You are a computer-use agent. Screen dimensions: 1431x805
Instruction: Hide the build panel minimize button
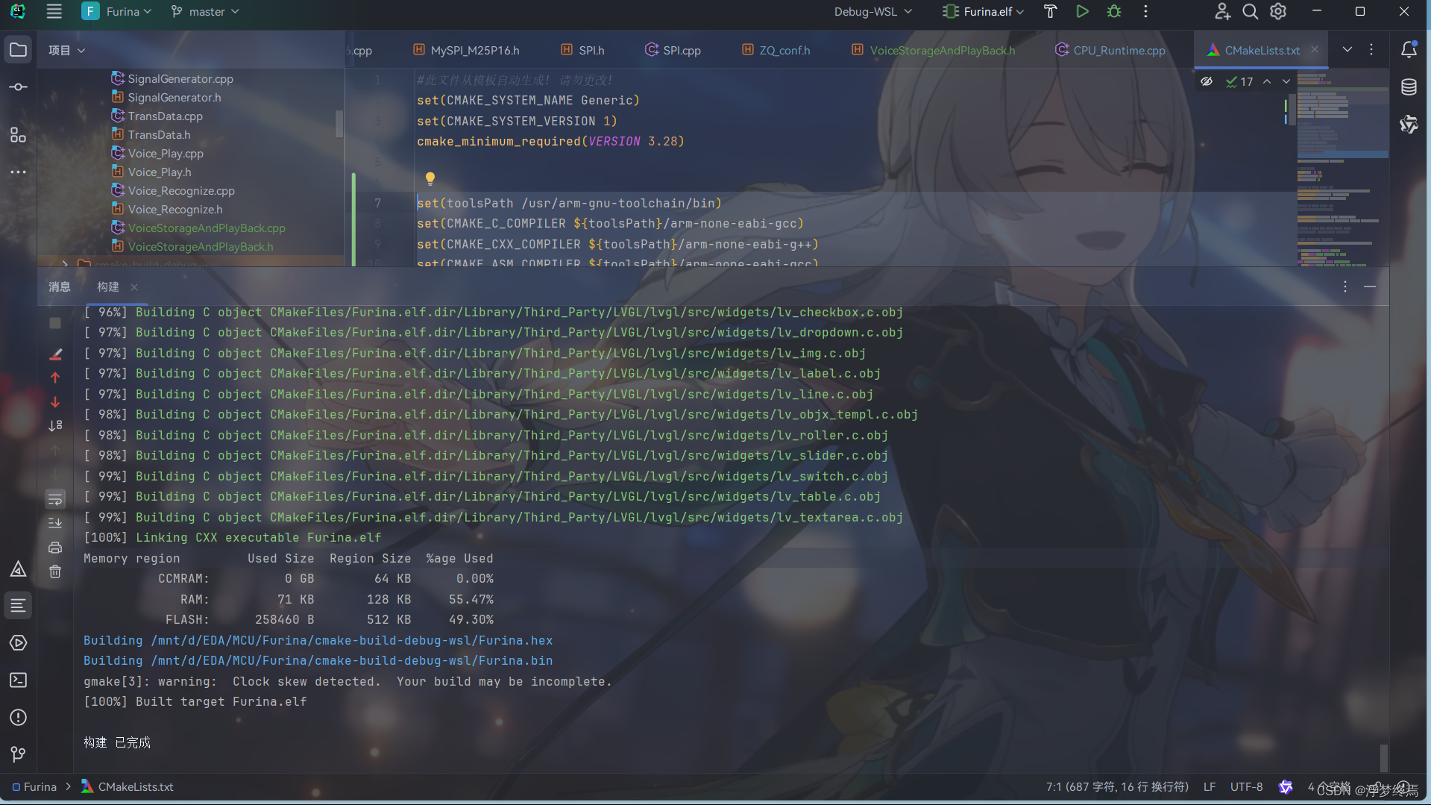(x=1370, y=286)
